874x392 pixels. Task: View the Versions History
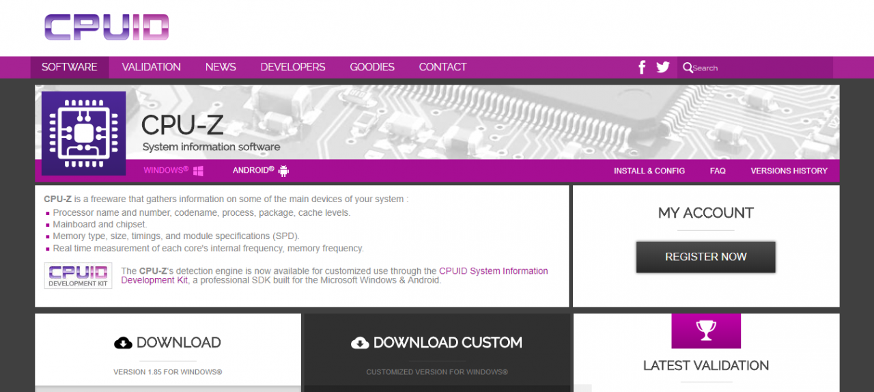789,171
